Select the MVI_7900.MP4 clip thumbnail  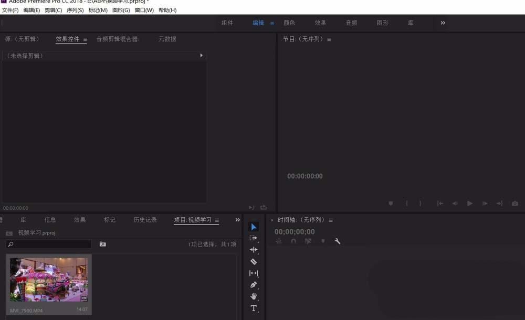click(48, 281)
